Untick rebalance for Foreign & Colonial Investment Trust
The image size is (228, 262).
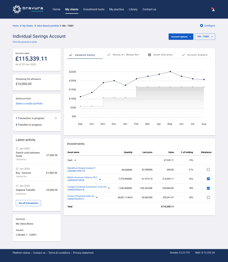208,188
